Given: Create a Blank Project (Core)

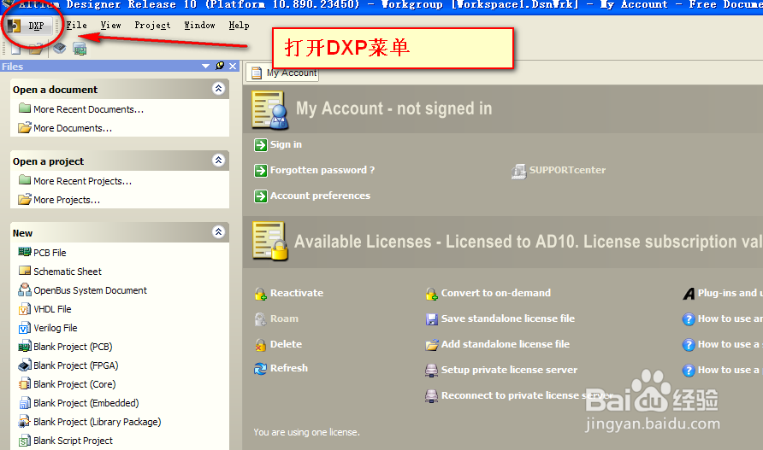Looking at the screenshot, I should [x=74, y=384].
